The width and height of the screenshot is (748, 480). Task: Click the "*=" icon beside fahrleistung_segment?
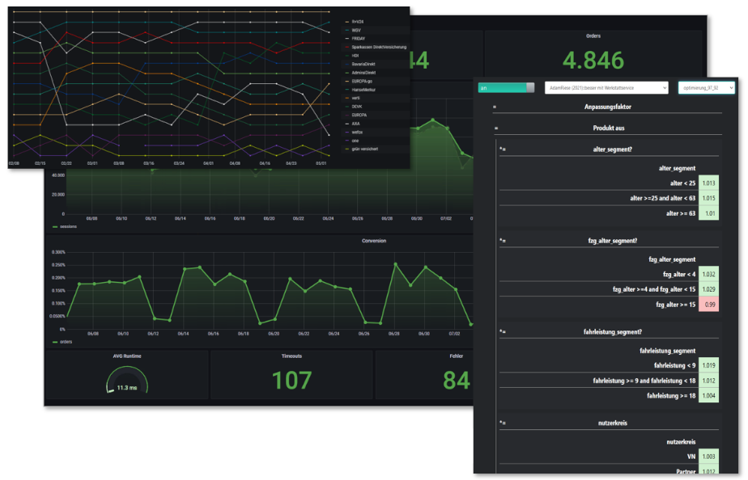point(503,331)
